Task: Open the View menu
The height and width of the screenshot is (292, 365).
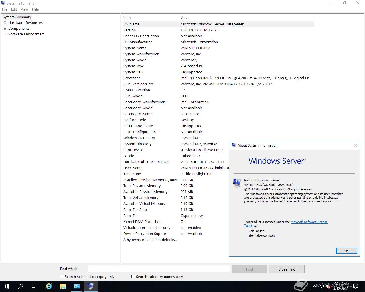Action: click(x=24, y=9)
